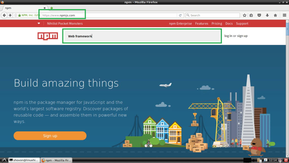Click the clipboard manager tray icon

(259, 160)
